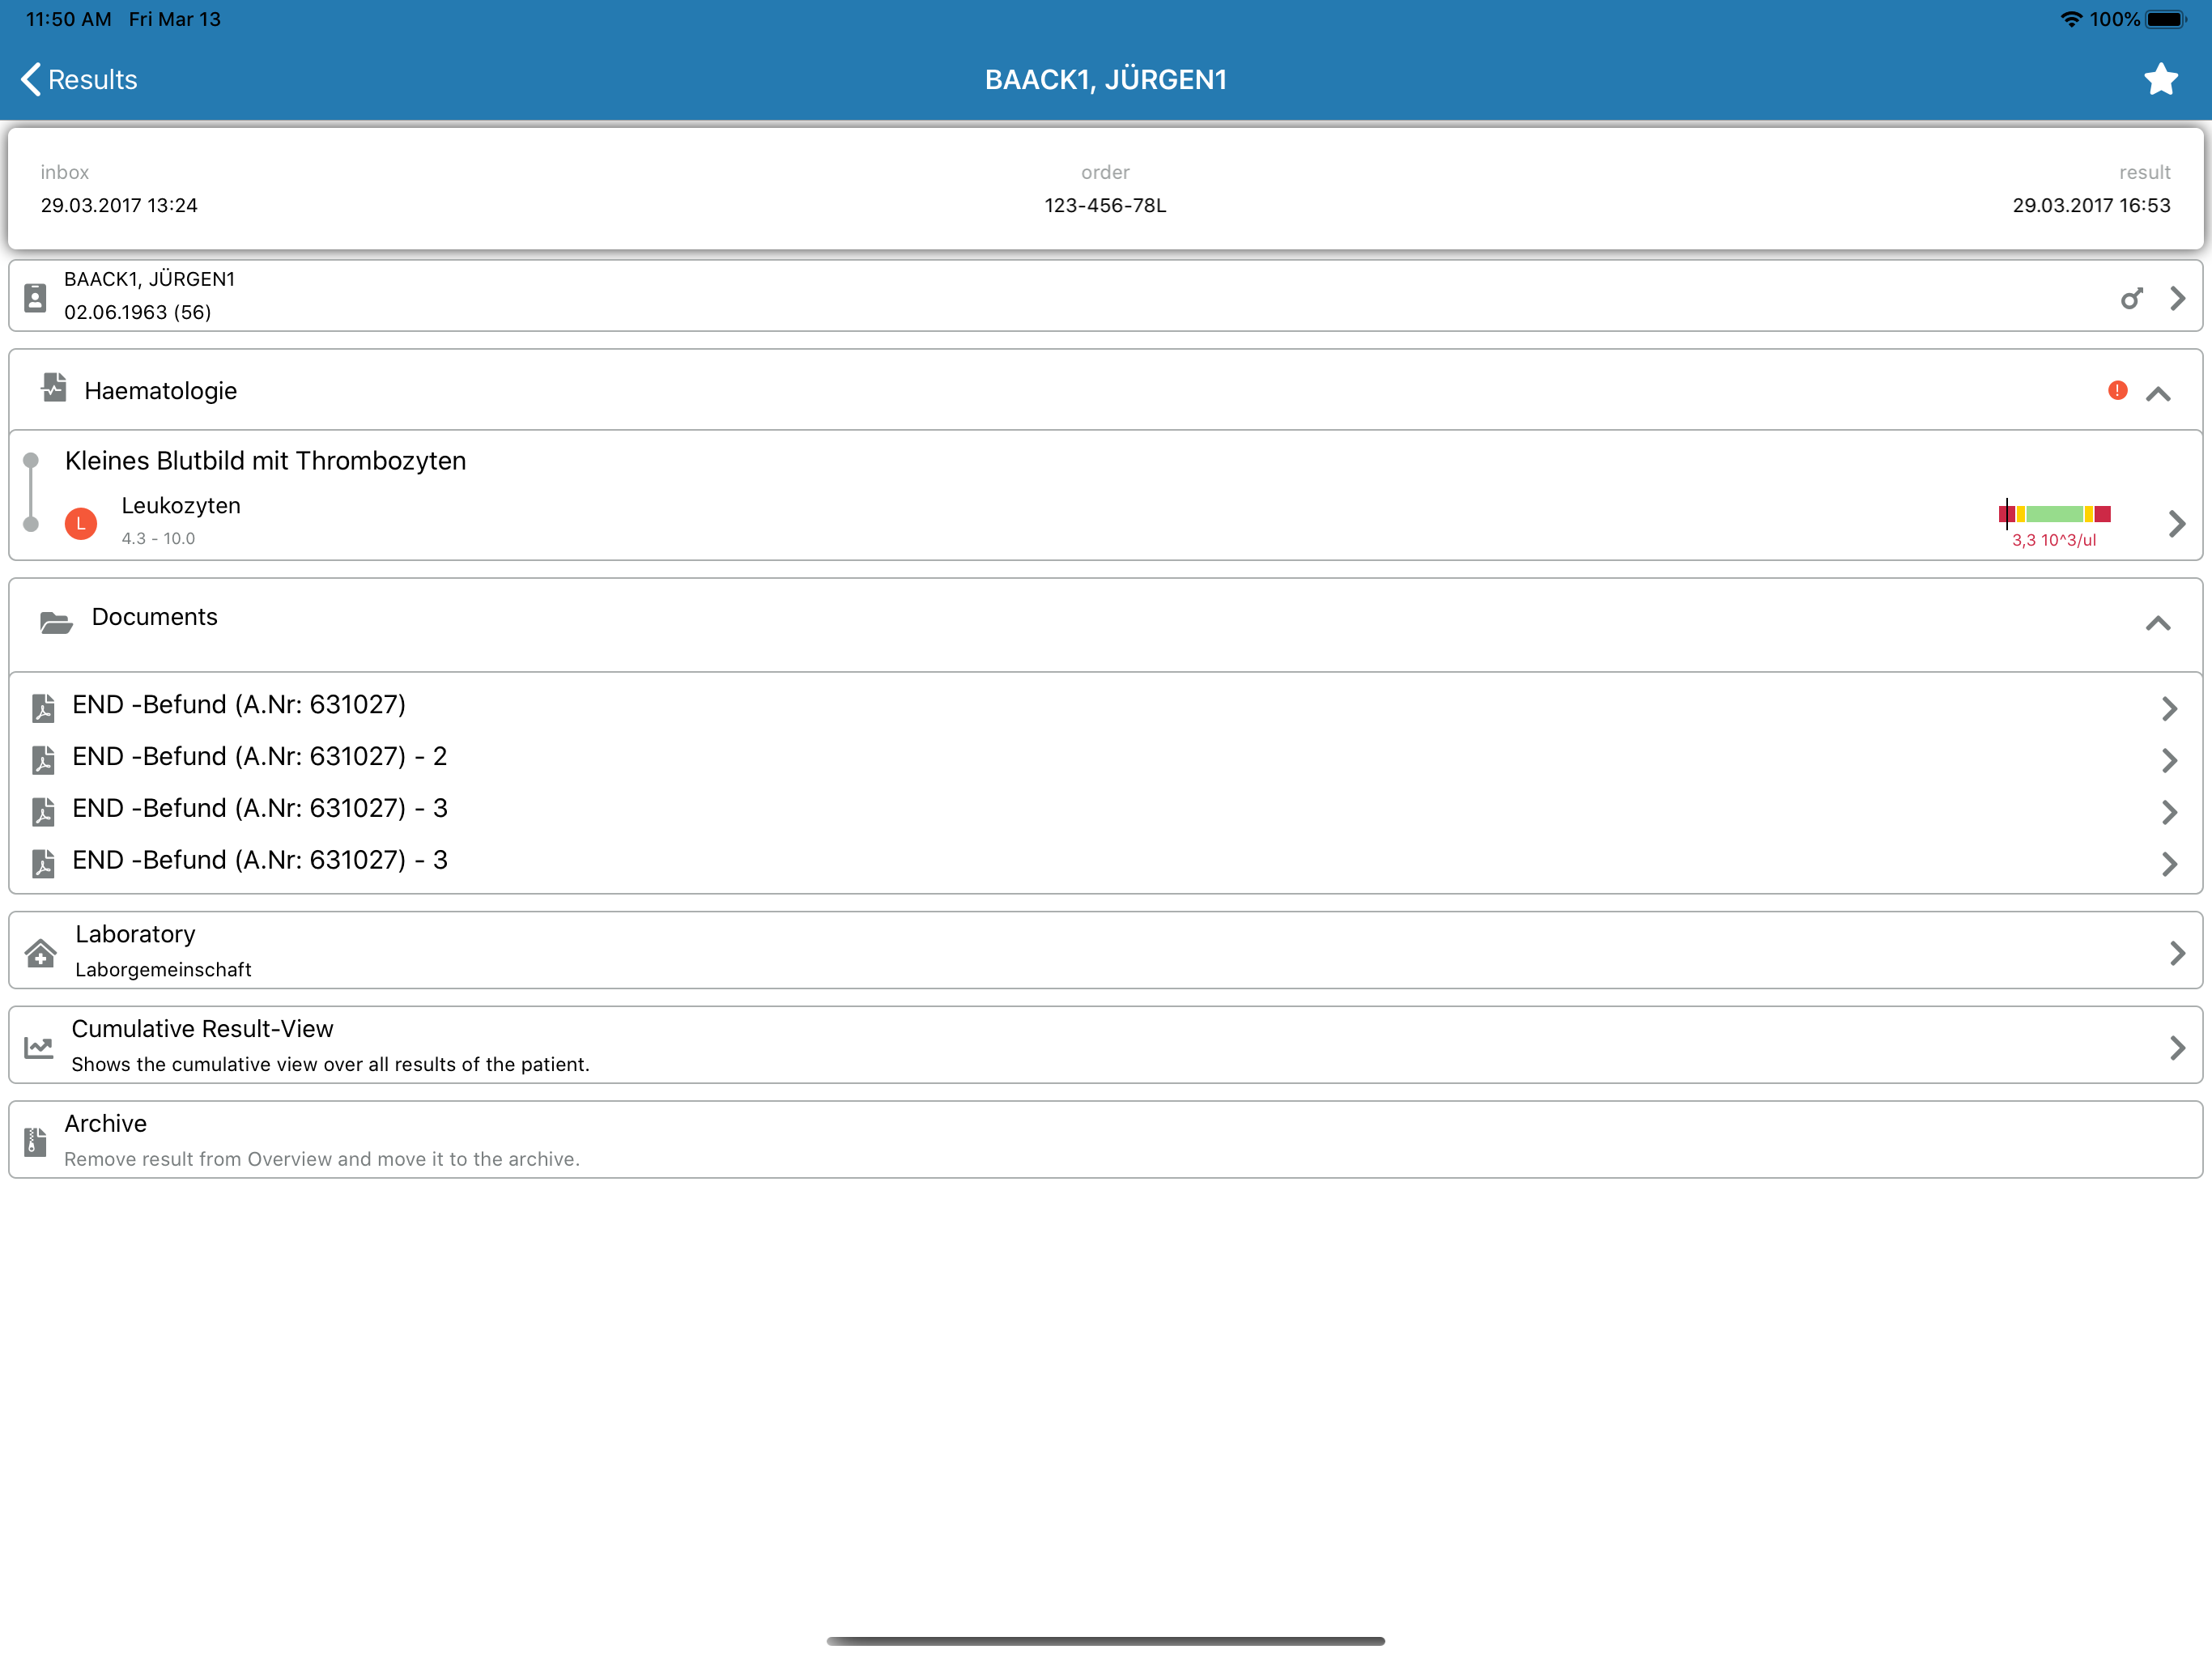The width and height of the screenshot is (2212, 1658).
Task: Click the Leukozyten reference range color bar
Action: (2053, 514)
